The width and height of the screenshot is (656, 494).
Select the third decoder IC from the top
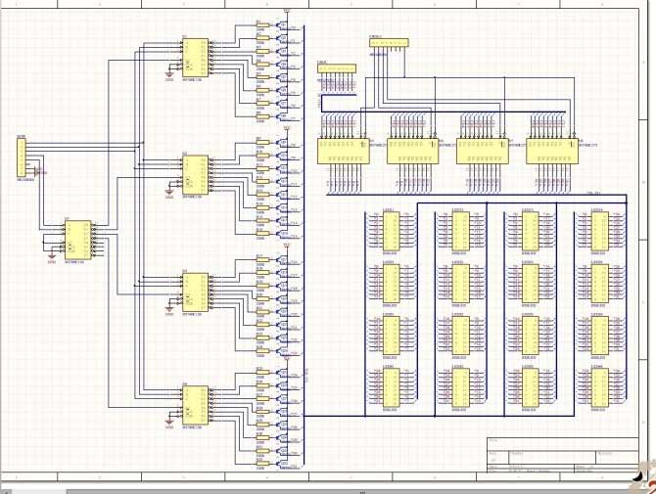194,292
